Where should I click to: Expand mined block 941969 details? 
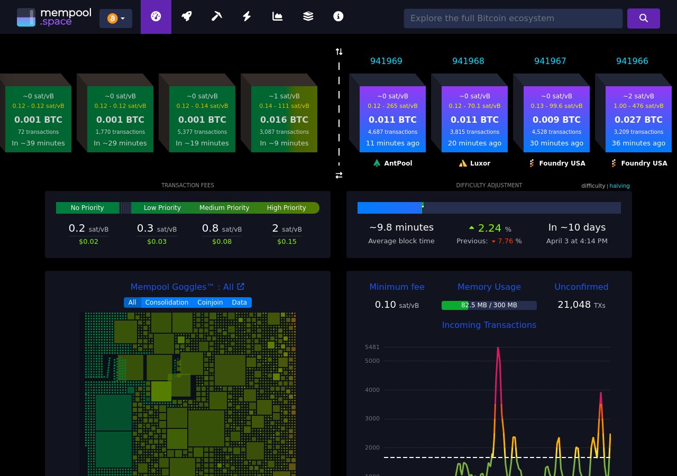pos(392,116)
